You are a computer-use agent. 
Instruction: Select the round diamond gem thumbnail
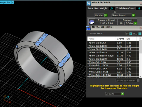92,22
